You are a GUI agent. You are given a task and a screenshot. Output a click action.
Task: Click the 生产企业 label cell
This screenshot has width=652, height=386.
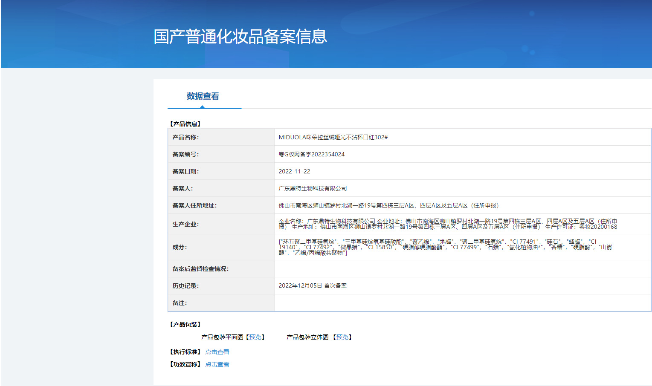[221, 224]
